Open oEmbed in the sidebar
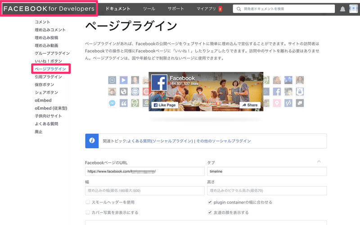Image resolution: width=360 pixels, height=225 pixels. (x=43, y=100)
